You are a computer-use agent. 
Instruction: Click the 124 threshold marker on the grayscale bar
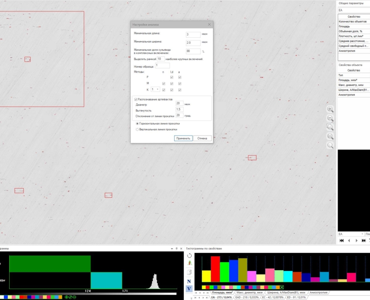click(x=88, y=291)
